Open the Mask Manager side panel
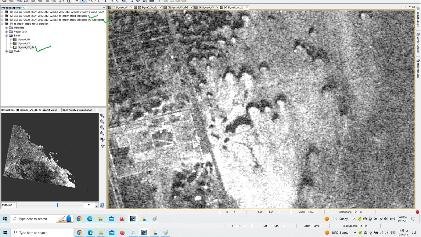The width and height of the screenshot is (421, 237). click(418, 68)
